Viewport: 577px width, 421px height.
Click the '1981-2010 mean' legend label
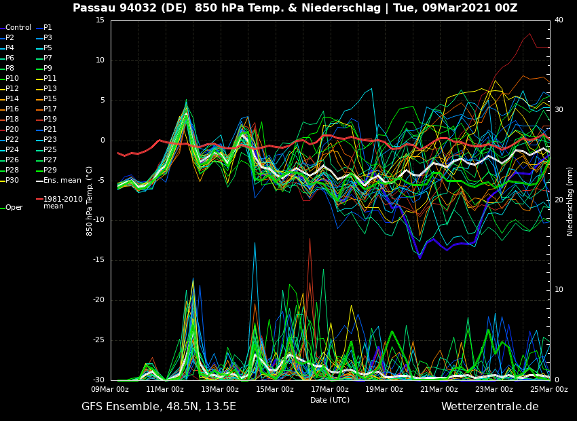(63, 202)
